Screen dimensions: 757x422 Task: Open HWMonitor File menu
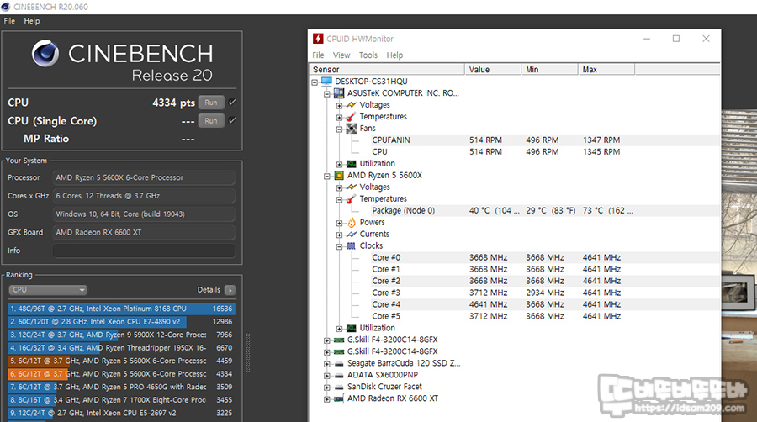point(318,55)
